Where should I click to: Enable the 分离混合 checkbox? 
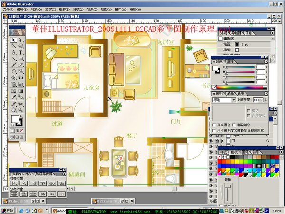coord(215,125)
